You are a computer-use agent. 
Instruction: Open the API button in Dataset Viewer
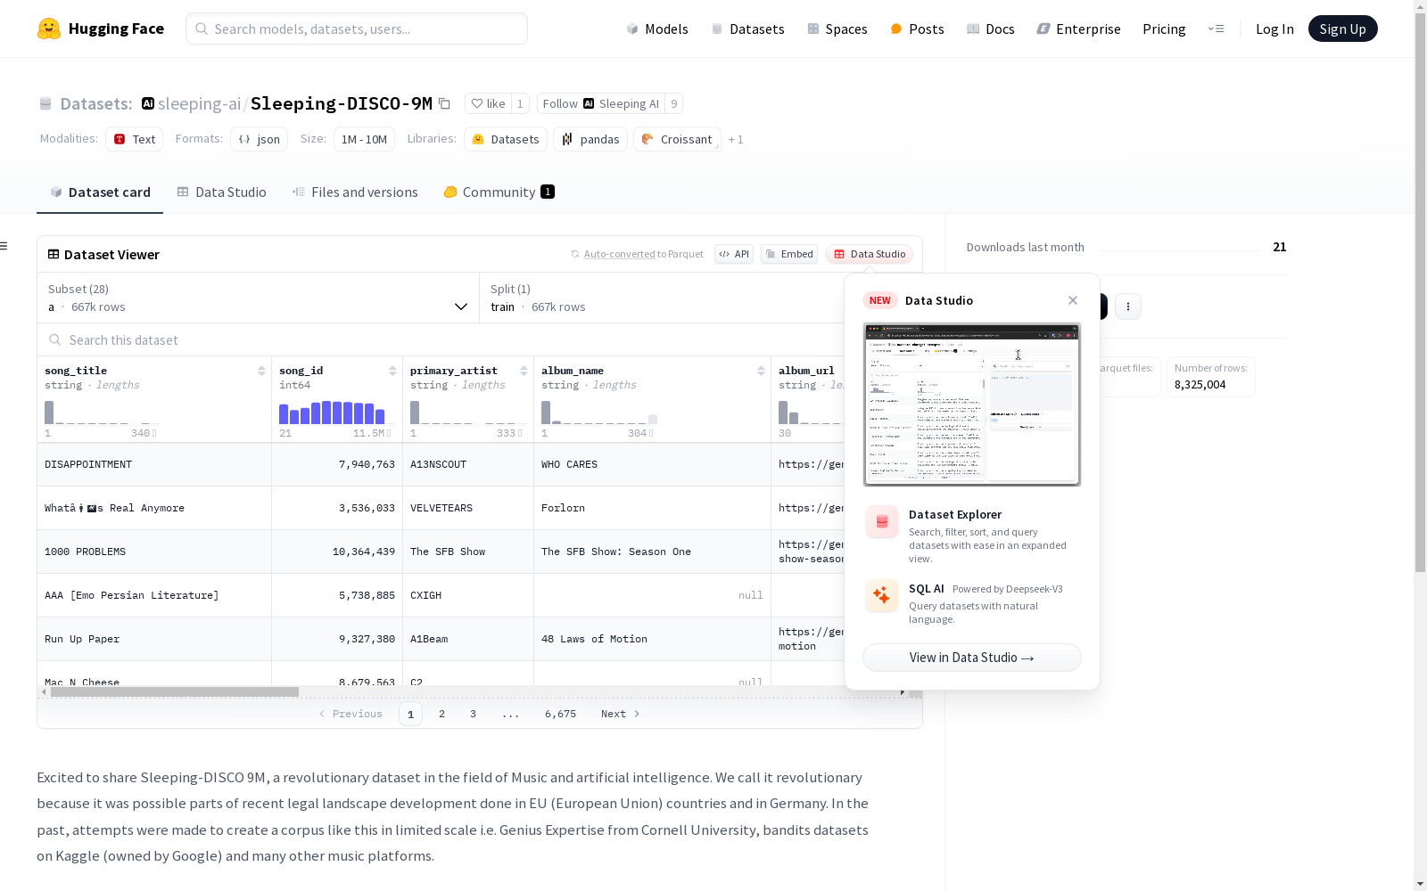[x=734, y=254]
